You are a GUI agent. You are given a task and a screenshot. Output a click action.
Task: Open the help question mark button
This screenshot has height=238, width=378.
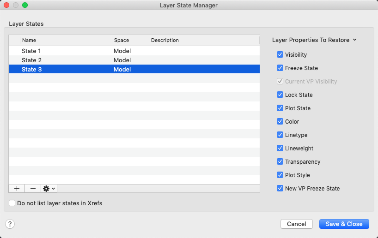pyautogui.click(x=10, y=224)
